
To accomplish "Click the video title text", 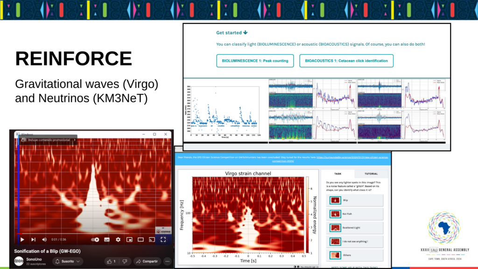I will (x=47, y=251).
